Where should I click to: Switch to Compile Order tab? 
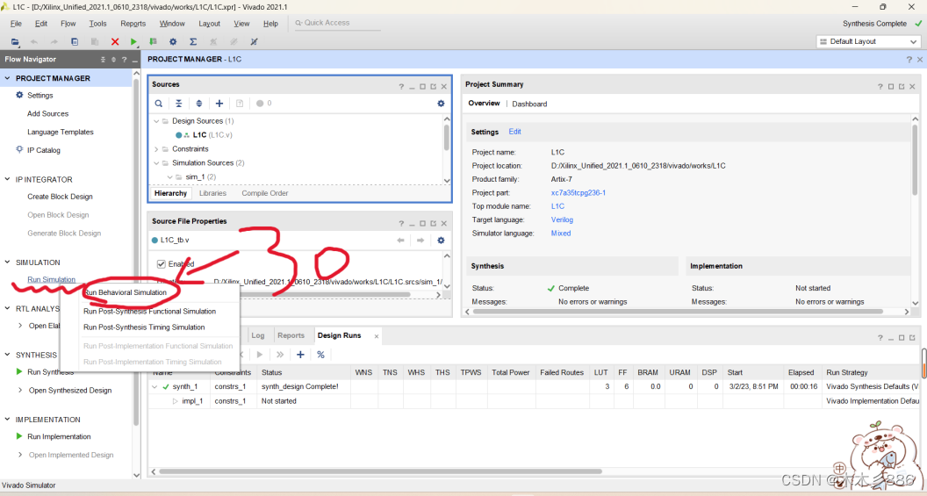(x=265, y=193)
